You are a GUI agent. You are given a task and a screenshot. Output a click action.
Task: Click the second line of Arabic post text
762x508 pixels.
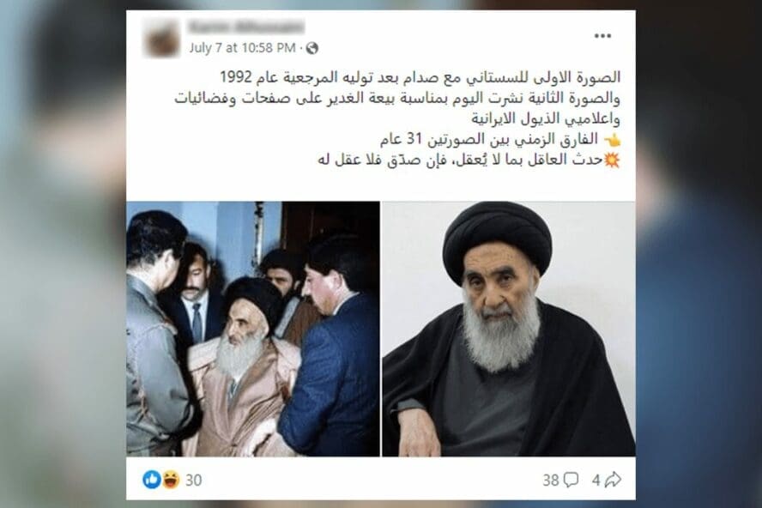coord(397,98)
